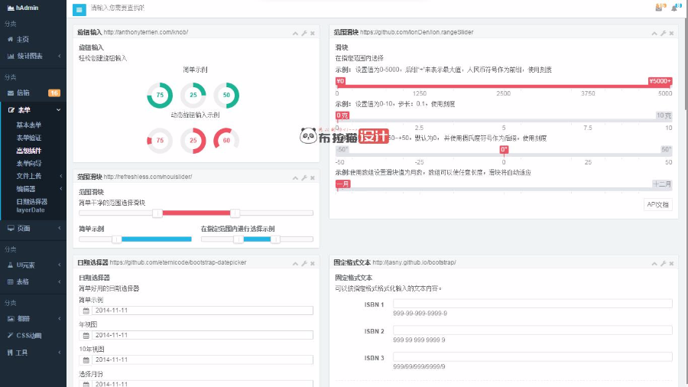Click the ¥0 handle of price slider
This screenshot has width=688, height=387.
[x=340, y=81]
